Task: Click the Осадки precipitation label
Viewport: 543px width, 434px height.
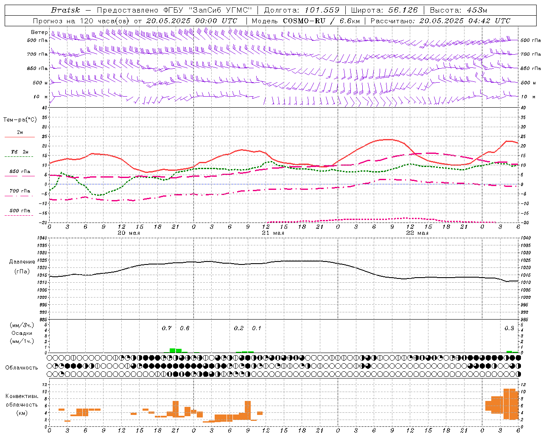Action: (x=22, y=333)
